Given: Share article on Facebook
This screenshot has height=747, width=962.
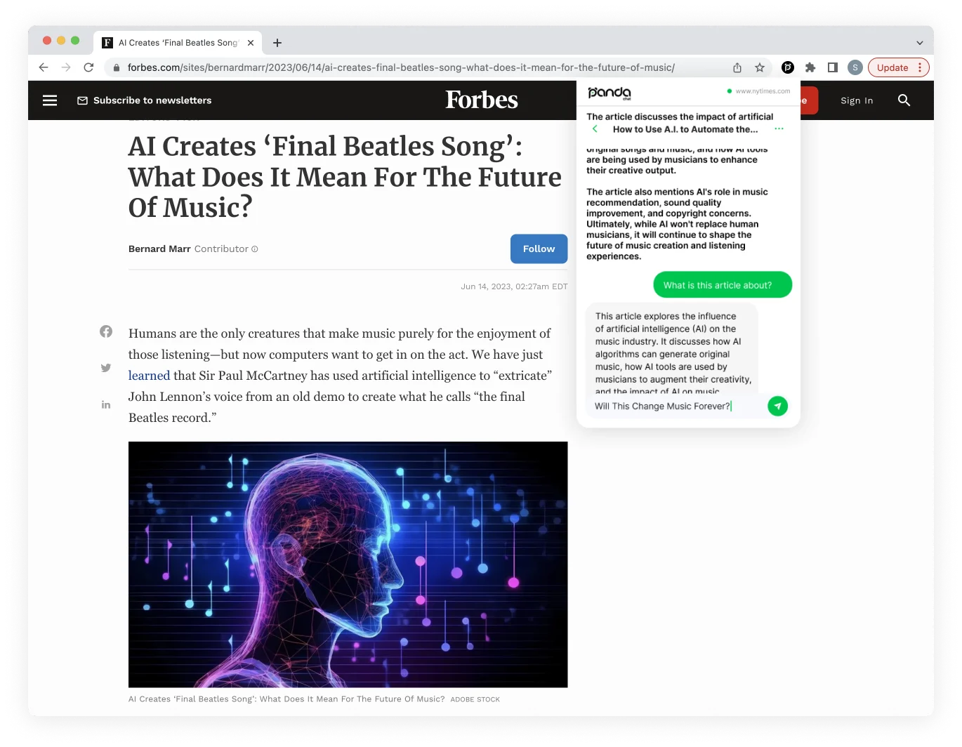Looking at the screenshot, I should pyautogui.click(x=106, y=331).
